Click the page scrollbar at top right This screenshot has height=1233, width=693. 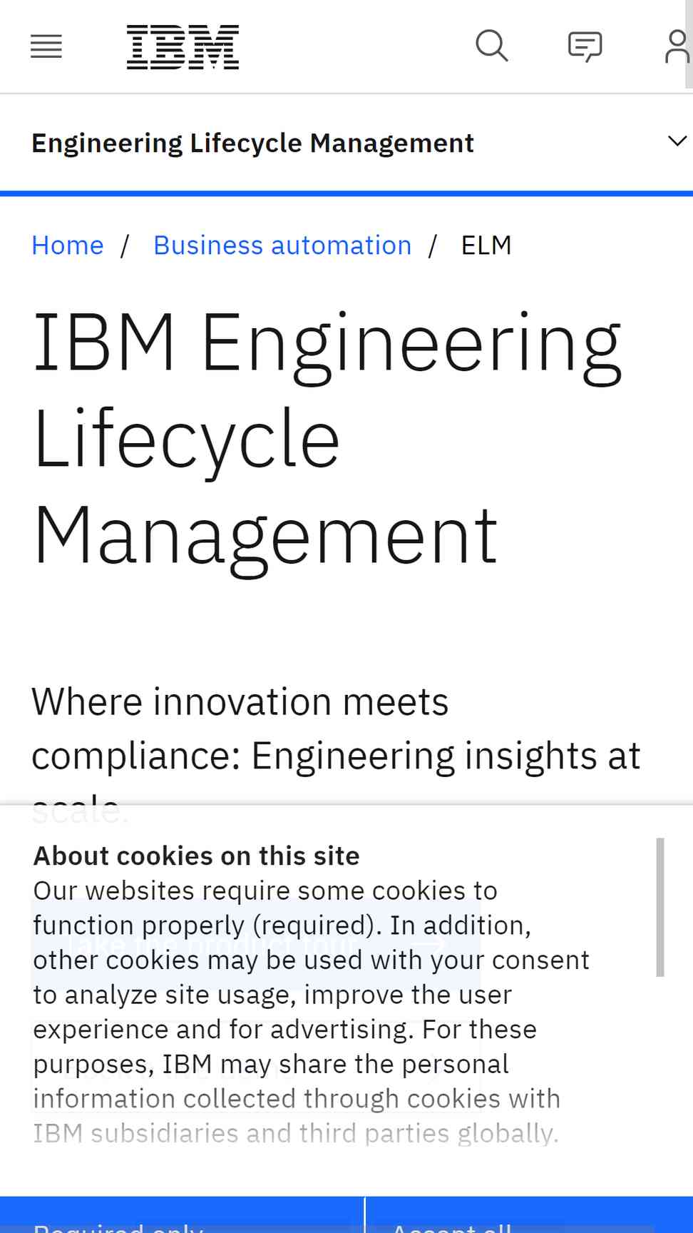tap(689, 43)
